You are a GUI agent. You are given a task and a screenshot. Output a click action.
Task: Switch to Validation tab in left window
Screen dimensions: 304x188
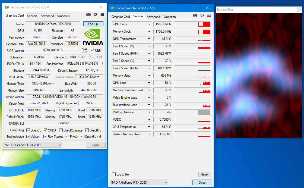[63, 16]
